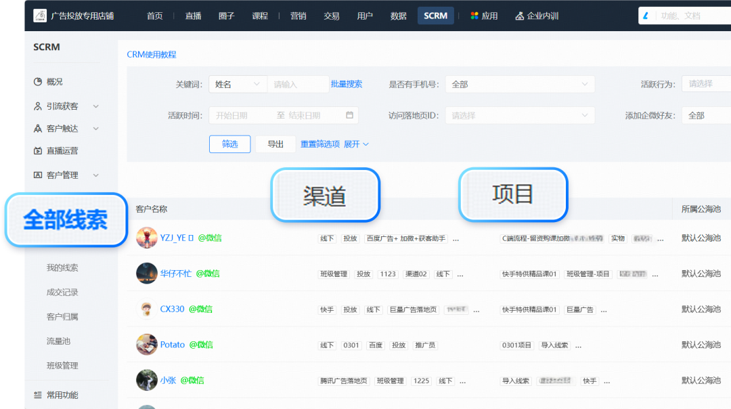Click CX330's avatar thumbnail

[146, 309]
